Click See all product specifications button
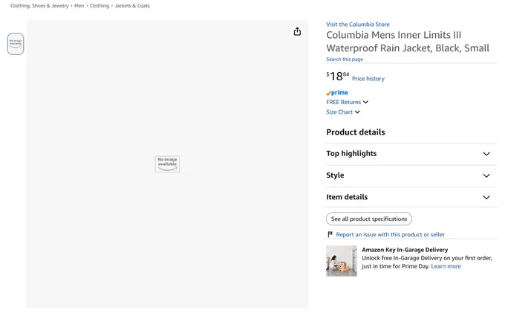Image resolution: width=505 pixels, height=313 pixels. click(x=369, y=219)
